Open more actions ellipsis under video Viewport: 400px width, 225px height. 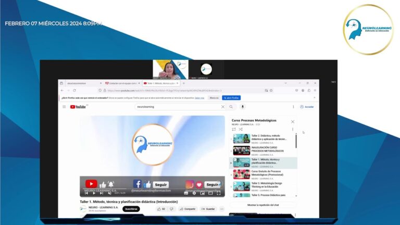pyautogui.click(x=222, y=209)
